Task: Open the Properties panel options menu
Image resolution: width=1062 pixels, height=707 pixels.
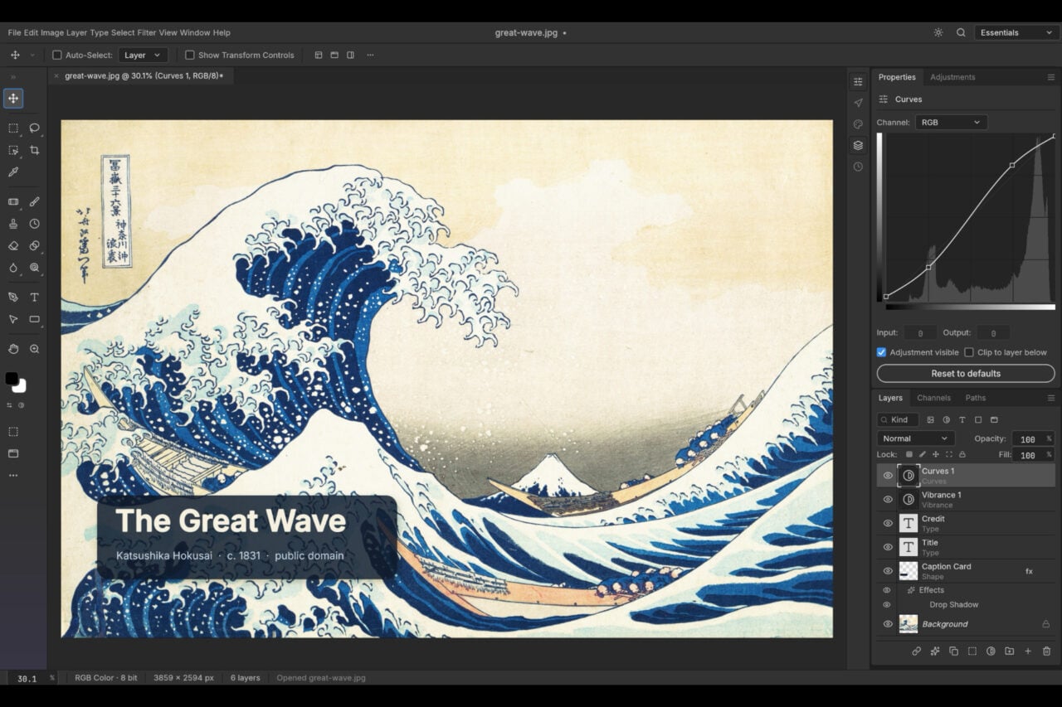Action: click(x=1051, y=77)
